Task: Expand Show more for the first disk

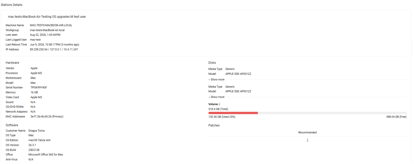Action: (x=217, y=80)
